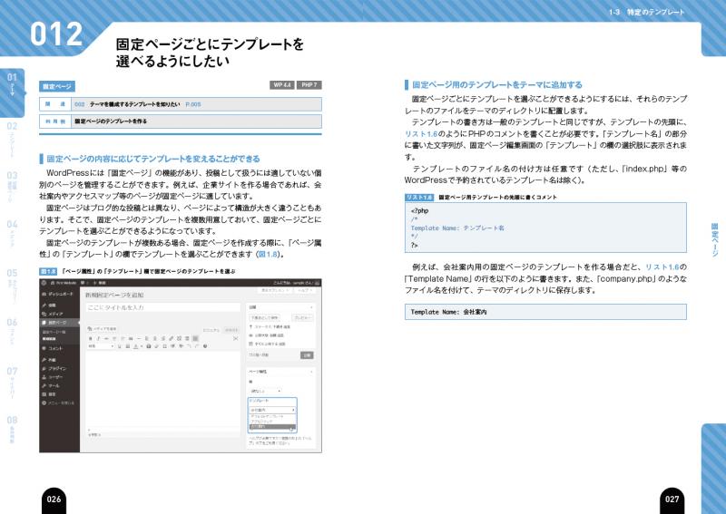Open メディア in the WordPress admin menu
726x514 pixels.
(x=53, y=315)
